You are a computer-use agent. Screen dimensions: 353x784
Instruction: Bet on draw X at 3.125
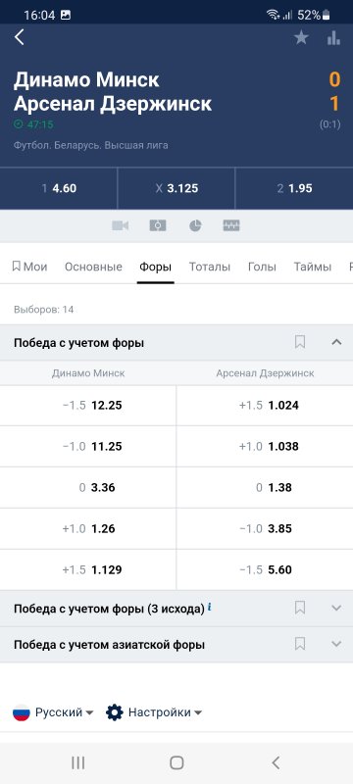(x=176, y=188)
